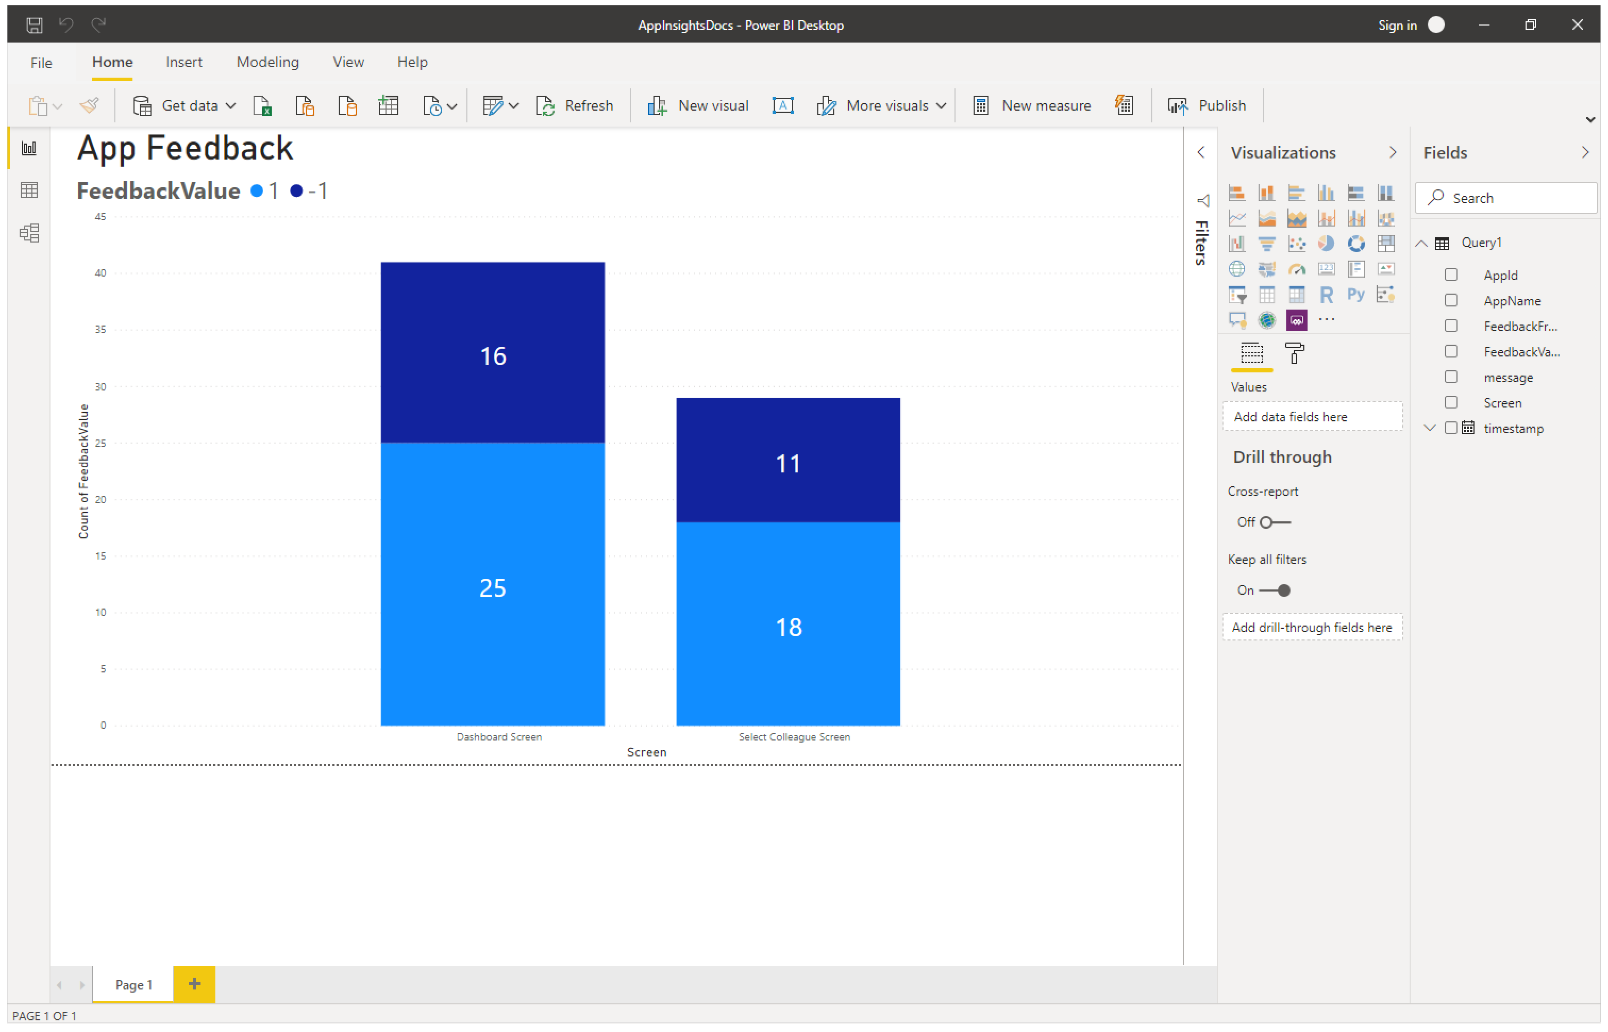Expand the Fields panel right arrow

pos(1586,153)
